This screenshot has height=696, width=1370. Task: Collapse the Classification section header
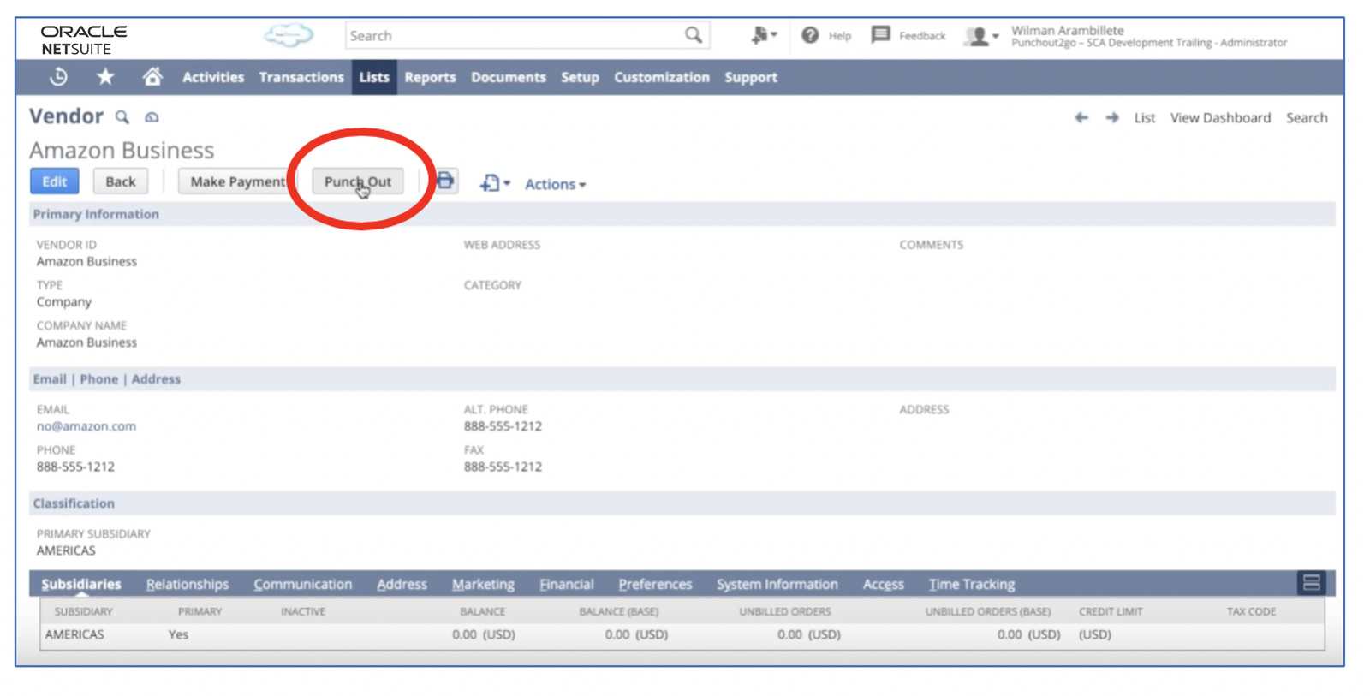pos(682,503)
